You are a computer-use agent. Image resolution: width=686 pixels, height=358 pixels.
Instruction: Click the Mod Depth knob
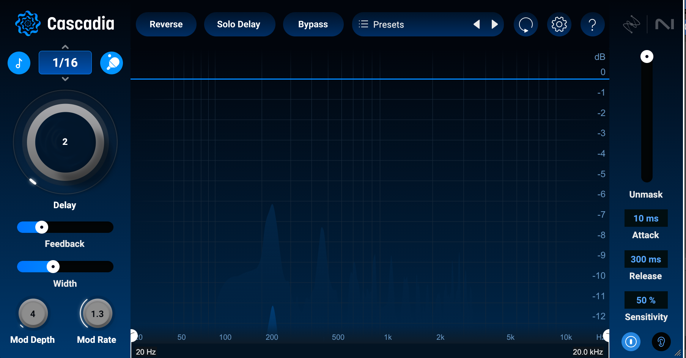coord(33,314)
